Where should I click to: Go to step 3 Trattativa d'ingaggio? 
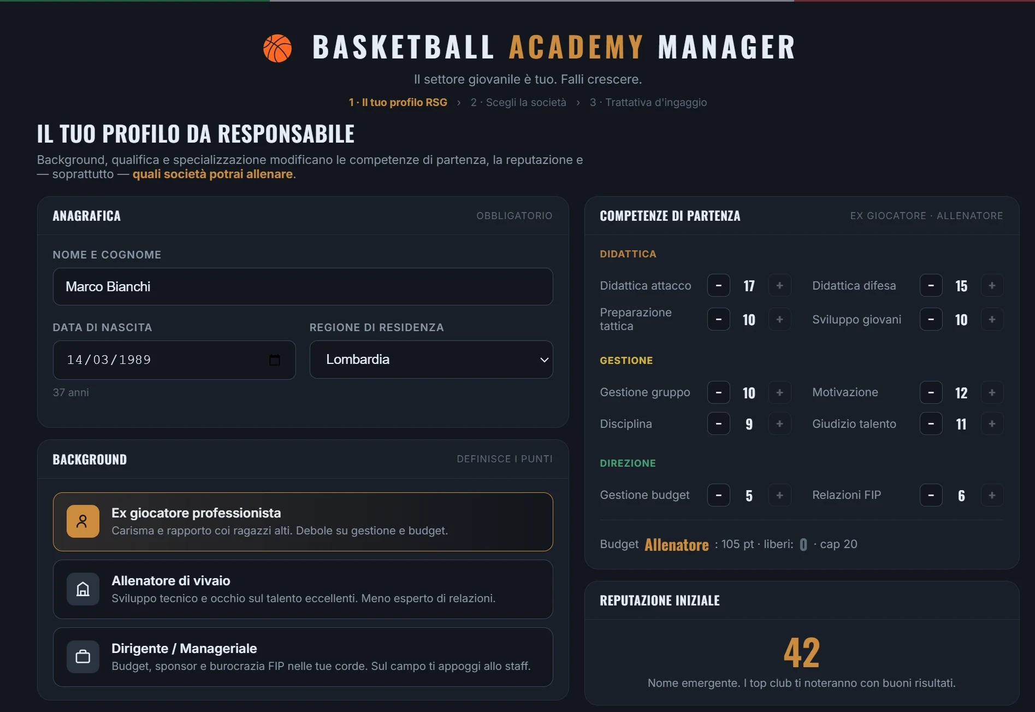[x=648, y=102]
